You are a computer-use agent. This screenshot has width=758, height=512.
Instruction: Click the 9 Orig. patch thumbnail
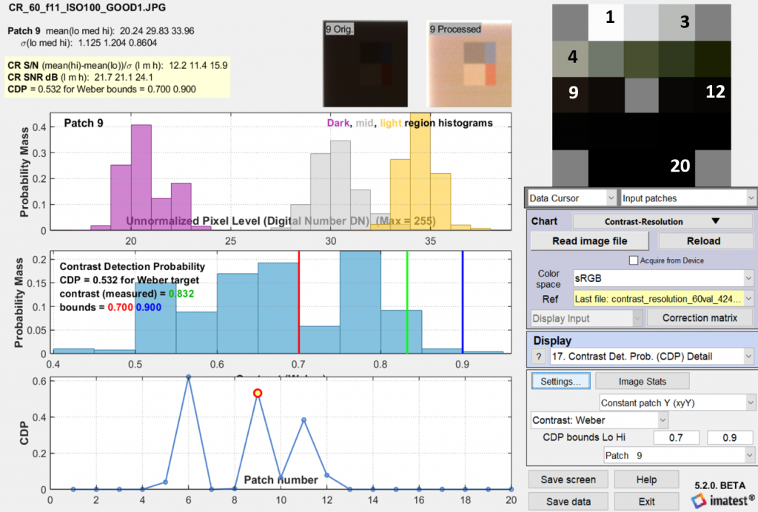(365, 64)
